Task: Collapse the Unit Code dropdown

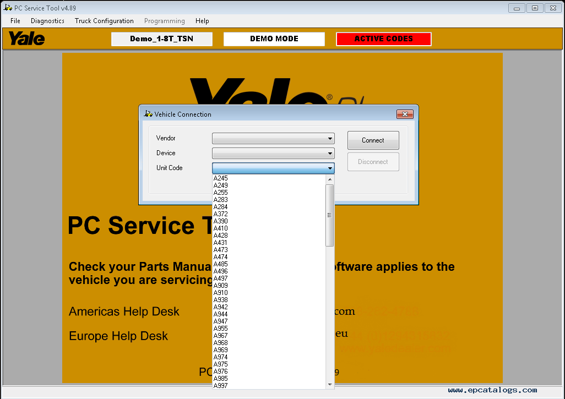Action: pyautogui.click(x=330, y=168)
